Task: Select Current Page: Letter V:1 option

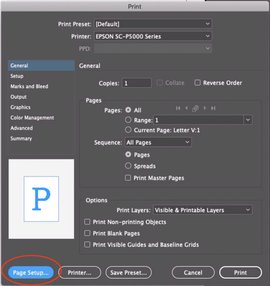Action: (x=128, y=130)
